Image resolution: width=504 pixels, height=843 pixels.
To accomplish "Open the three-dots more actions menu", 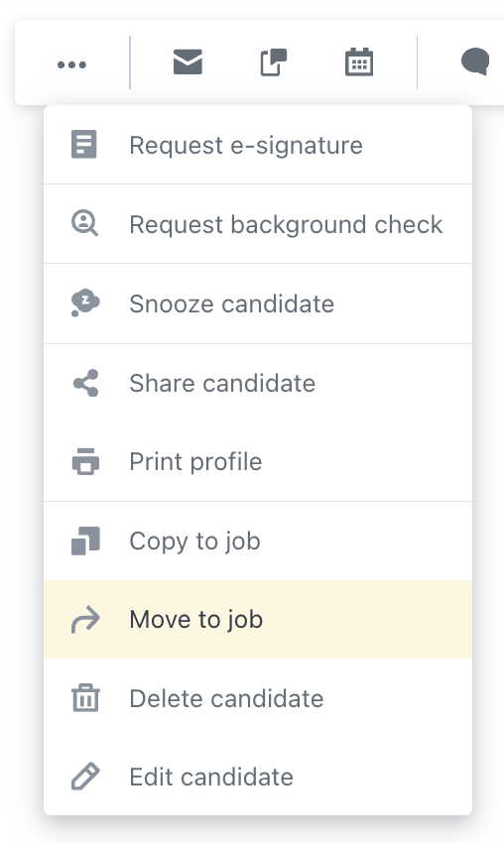I will click(x=71, y=64).
